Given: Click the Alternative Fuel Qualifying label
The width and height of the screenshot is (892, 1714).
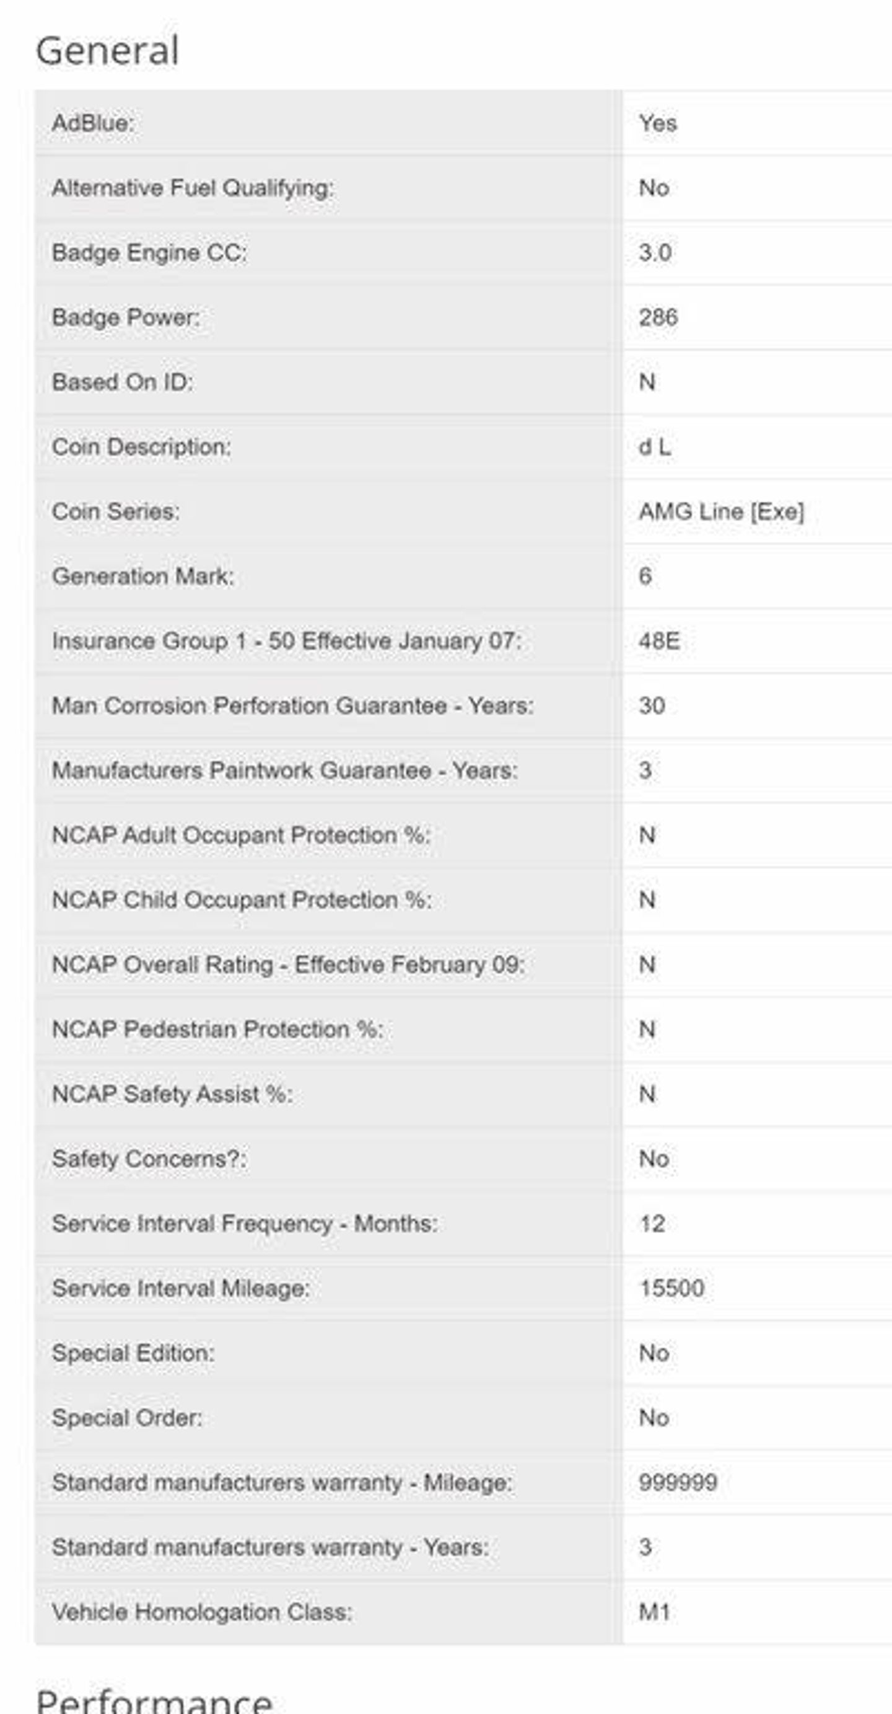Looking at the screenshot, I should pos(193,188).
